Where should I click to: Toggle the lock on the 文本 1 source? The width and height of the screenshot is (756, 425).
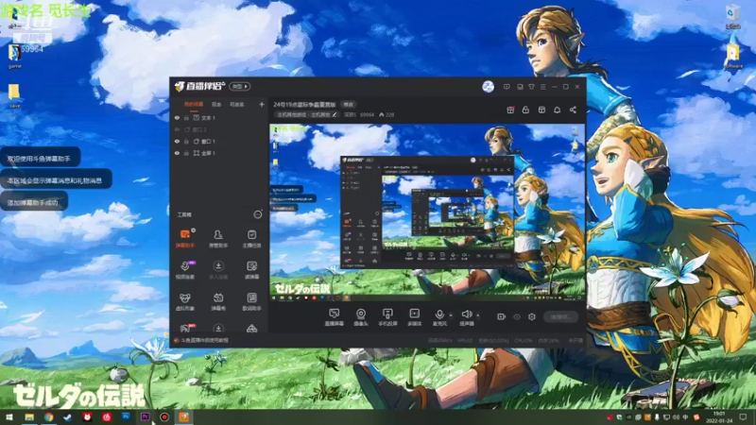(186, 117)
